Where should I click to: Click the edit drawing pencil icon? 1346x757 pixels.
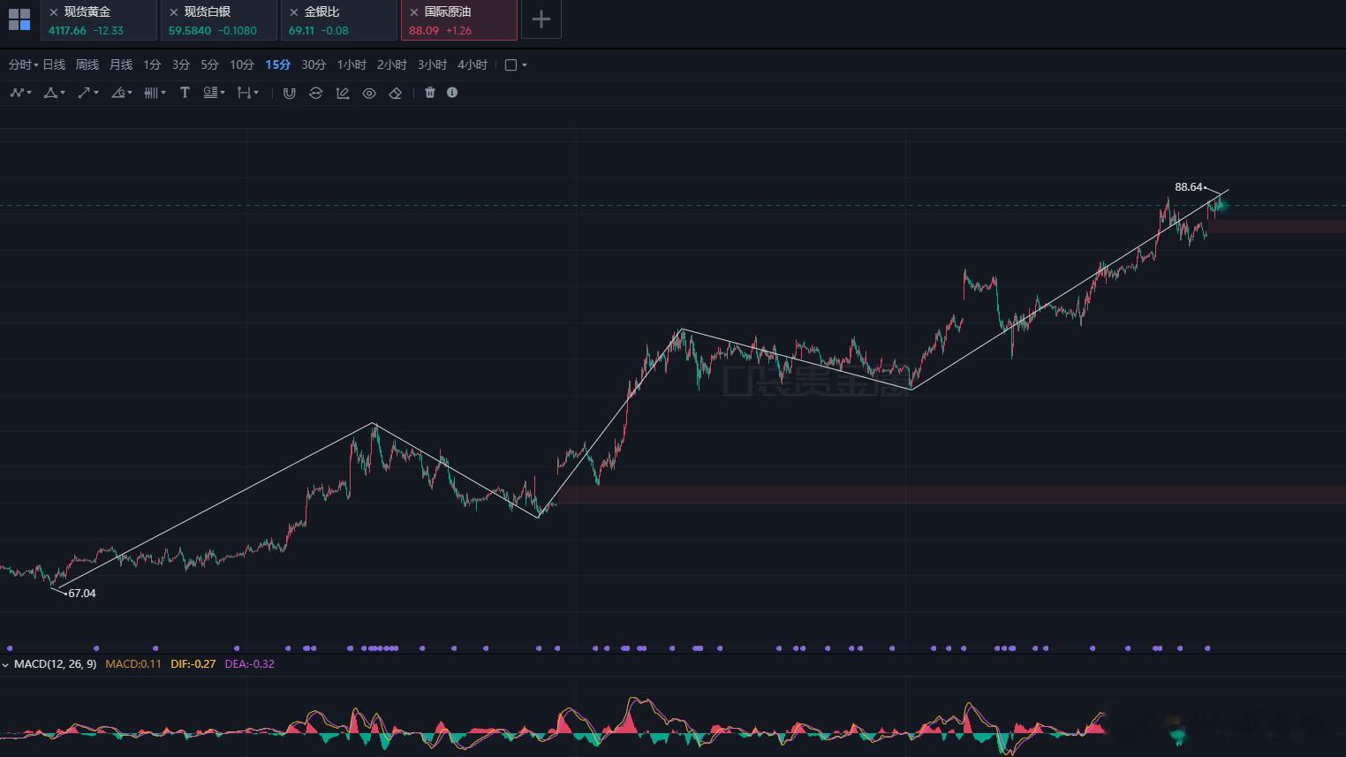click(x=343, y=93)
